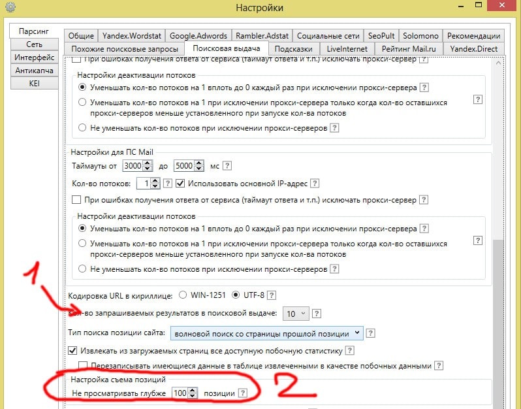This screenshot has width=521, height=409.
Task: Click the vertical scrollbar thumb
Action: click(498, 324)
